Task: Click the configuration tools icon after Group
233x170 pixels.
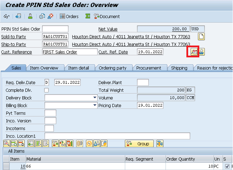Action: point(160,144)
